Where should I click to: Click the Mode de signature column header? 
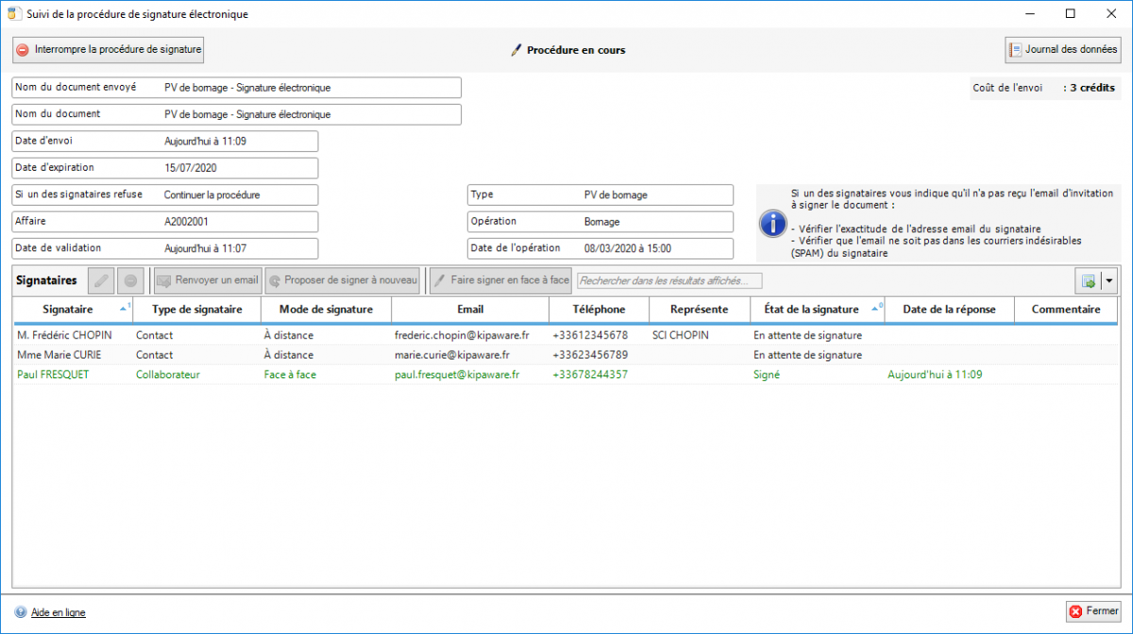coord(326,309)
